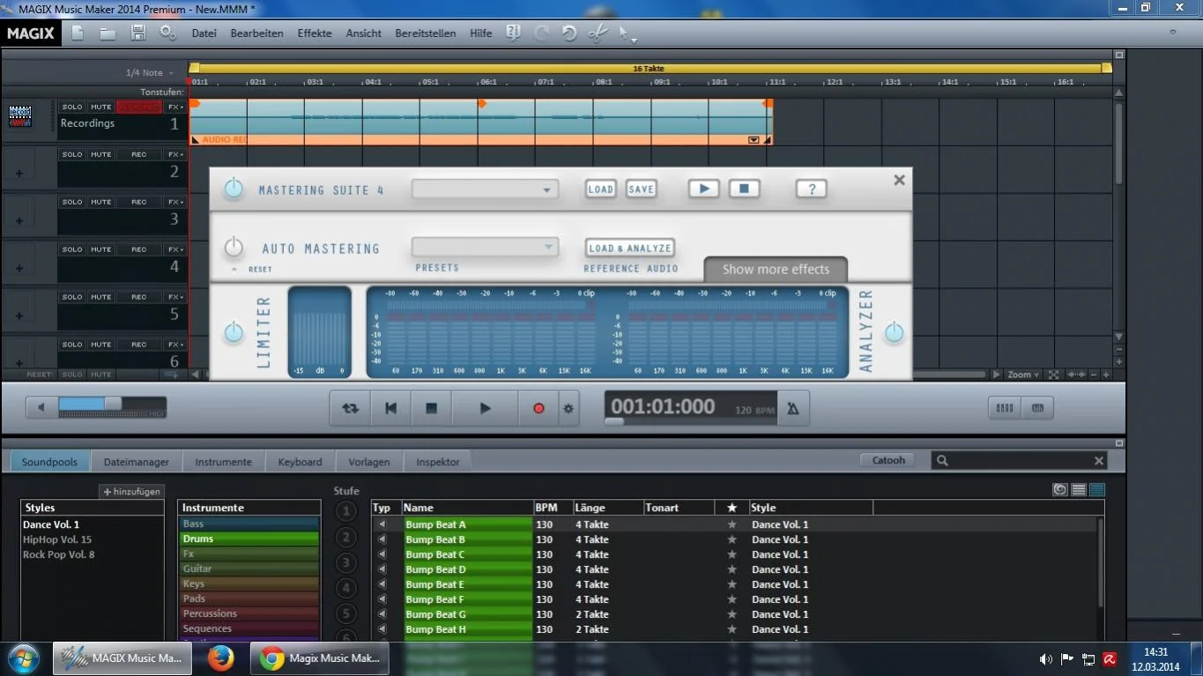The height and width of the screenshot is (676, 1203).
Task: Click the Mastering Suite help question mark
Action: tap(811, 189)
